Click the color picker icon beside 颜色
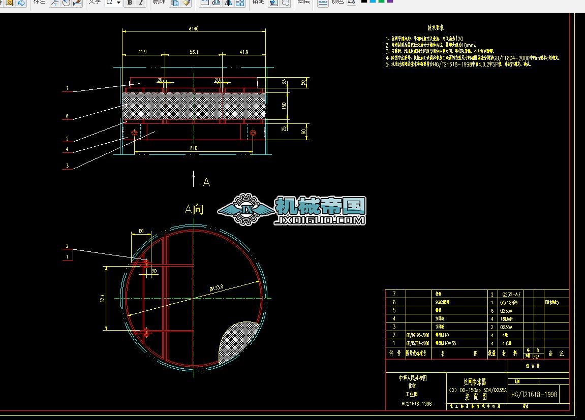Viewport: 585px width, 420px height. click(x=351, y=2)
